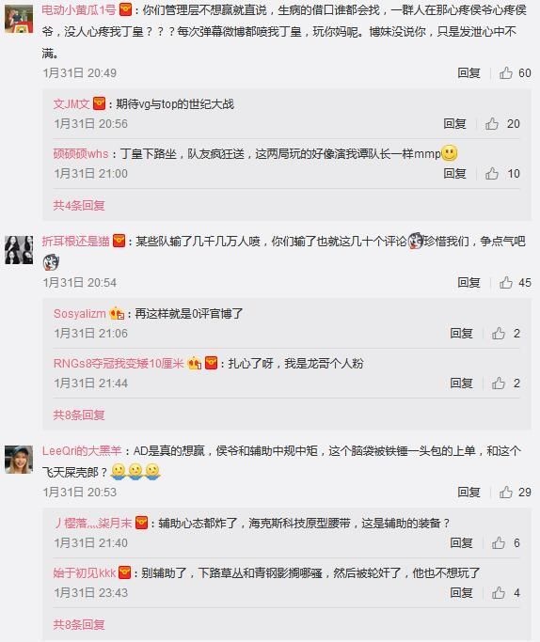Viewport: 540px width, 642px height.
Task: Like 硕硕硕whs's reply with 10 likes
Action: [x=492, y=174]
